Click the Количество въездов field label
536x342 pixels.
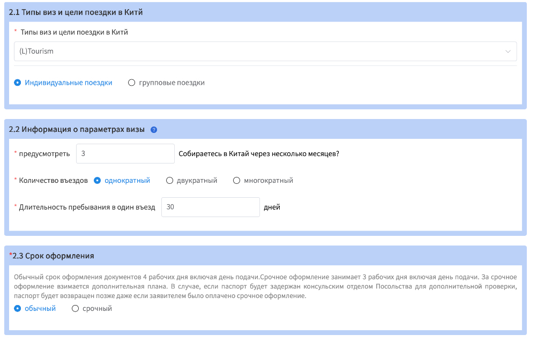click(53, 181)
